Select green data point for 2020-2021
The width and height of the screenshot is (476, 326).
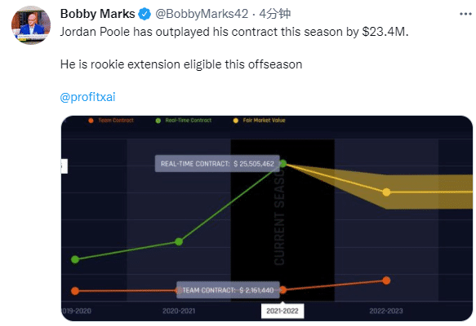coord(179,241)
